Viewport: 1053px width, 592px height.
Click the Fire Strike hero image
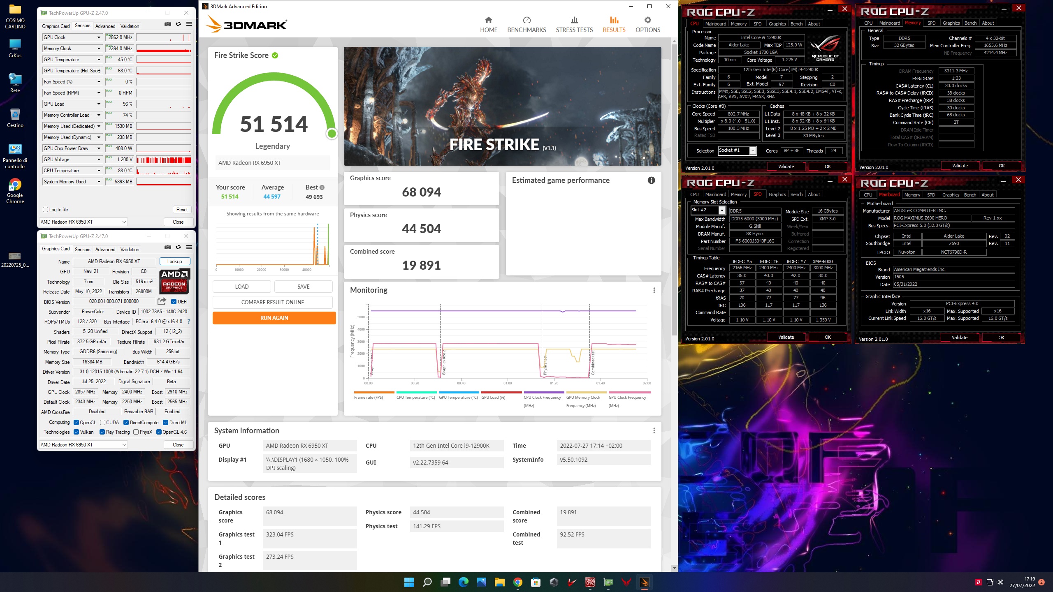click(502, 106)
